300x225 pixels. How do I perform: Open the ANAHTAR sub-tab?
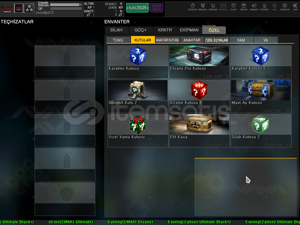coord(192,40)
